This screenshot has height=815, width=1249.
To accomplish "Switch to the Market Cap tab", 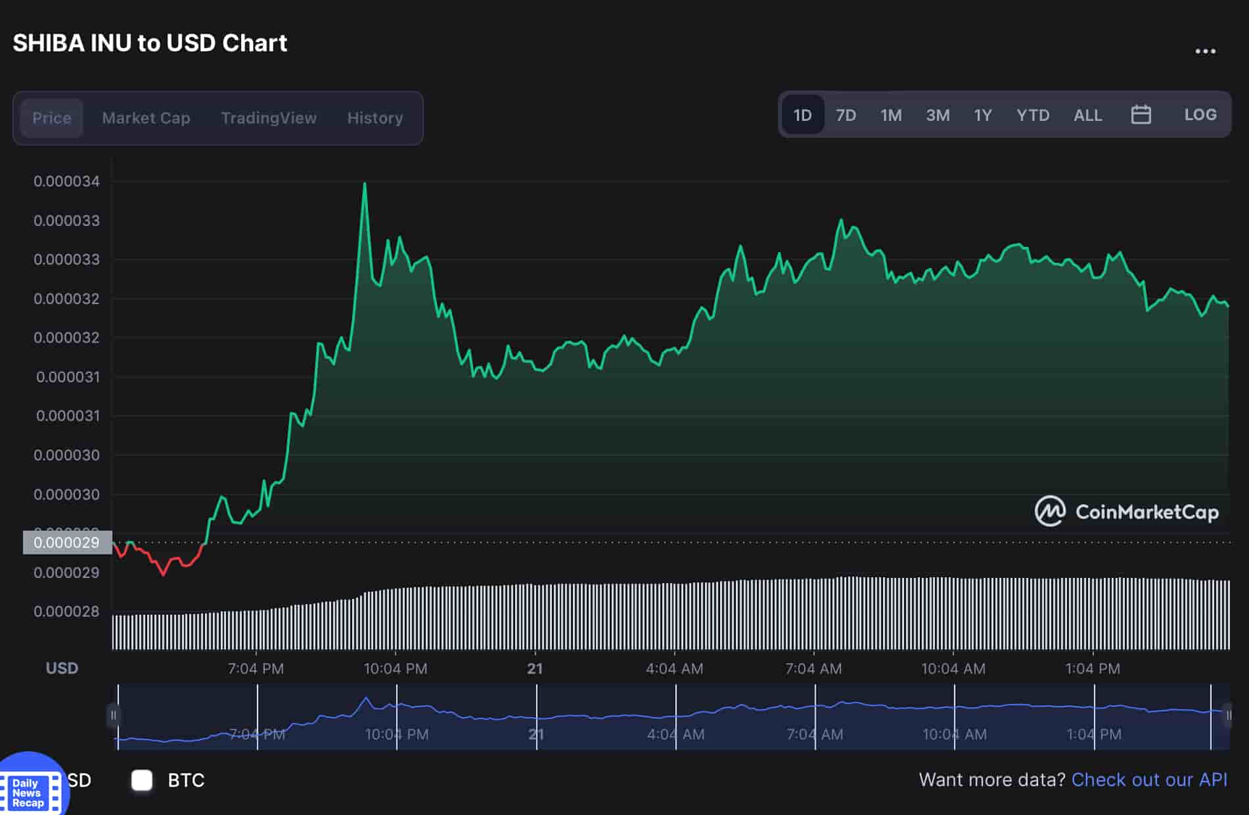I will [146, 118].
